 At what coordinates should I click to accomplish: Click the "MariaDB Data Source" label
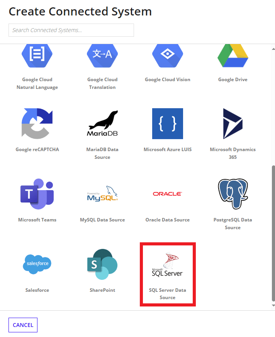pos(102,153)
